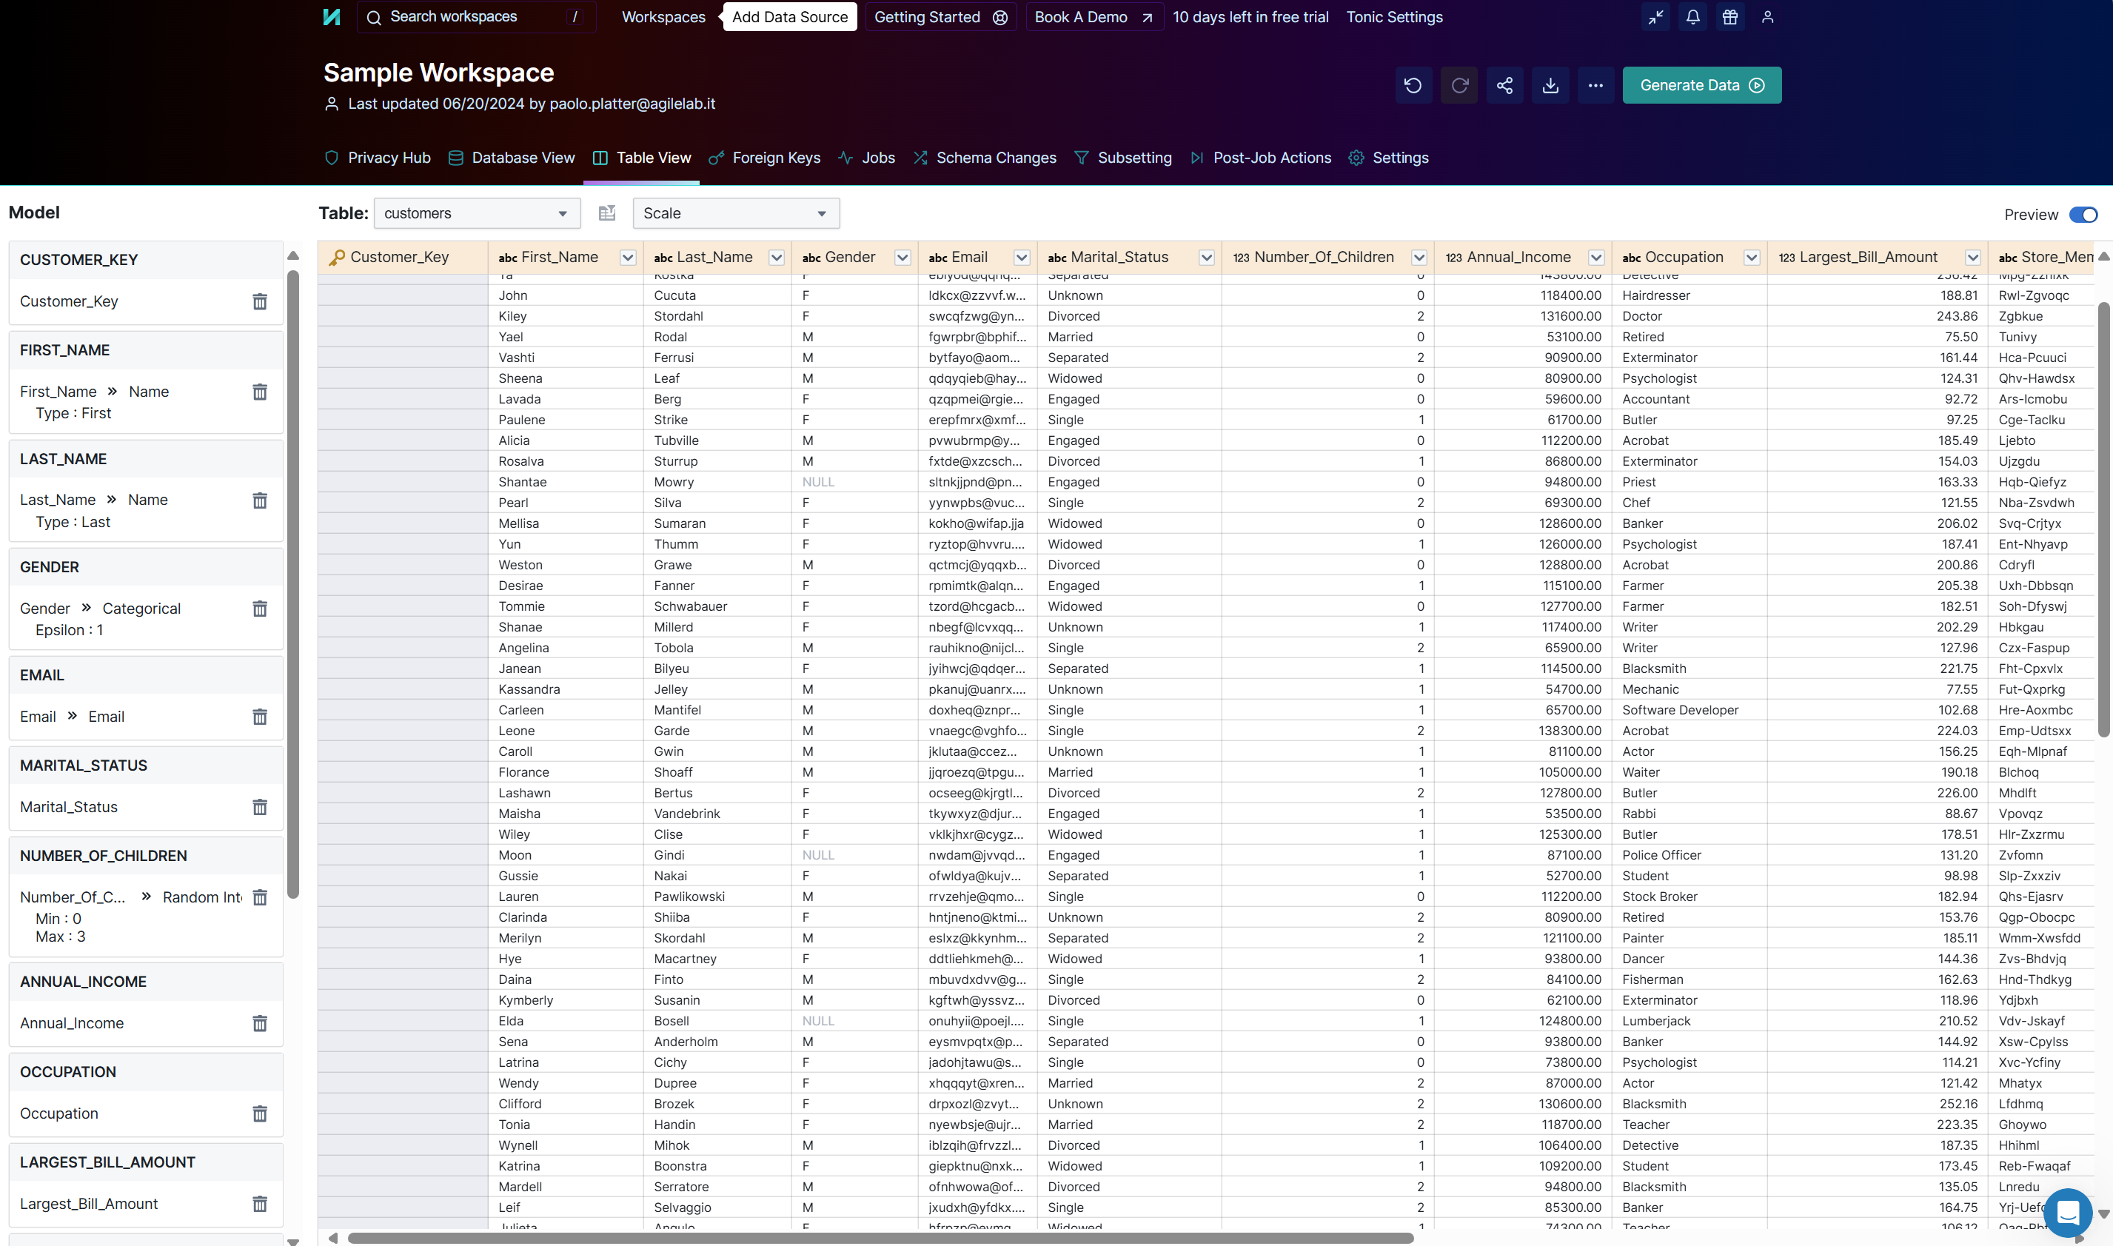Image resolution: width=2113 pixels, height=1246 pixels.
Task: Select the Table View tab
Action: [641, 158]
